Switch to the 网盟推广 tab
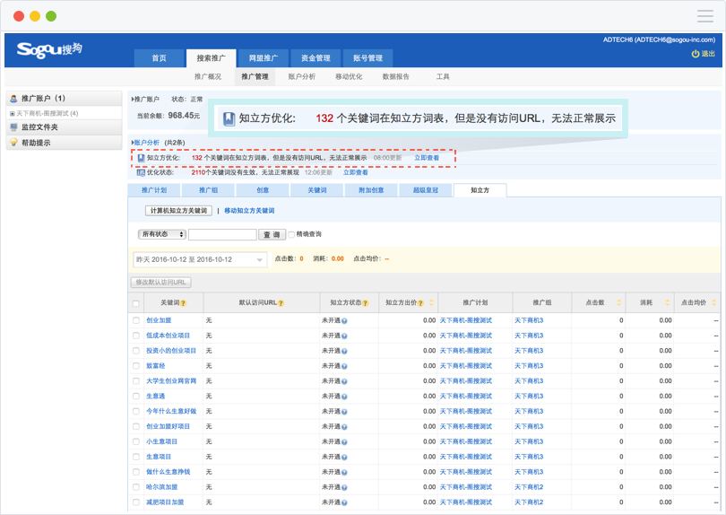The height and width of the screenshot is (515, 726). 264,58
